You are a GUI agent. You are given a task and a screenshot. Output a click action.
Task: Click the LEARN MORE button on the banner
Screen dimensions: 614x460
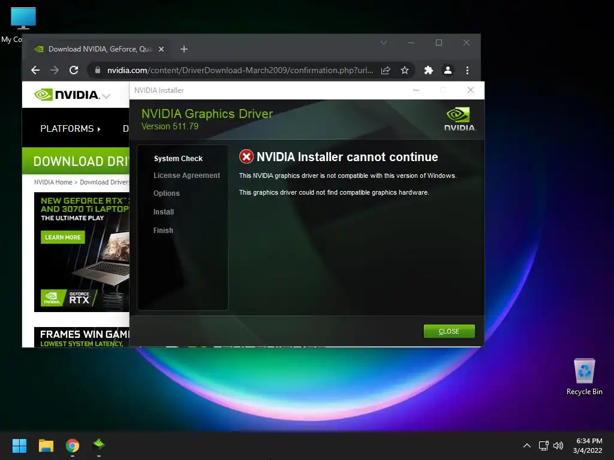coord(62,237)
